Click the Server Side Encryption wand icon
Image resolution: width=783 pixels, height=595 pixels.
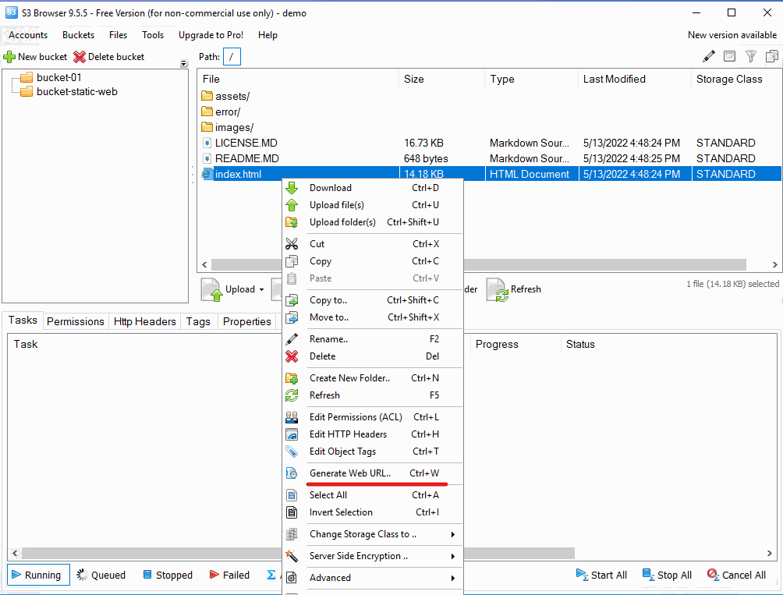(x=292, y=556)
